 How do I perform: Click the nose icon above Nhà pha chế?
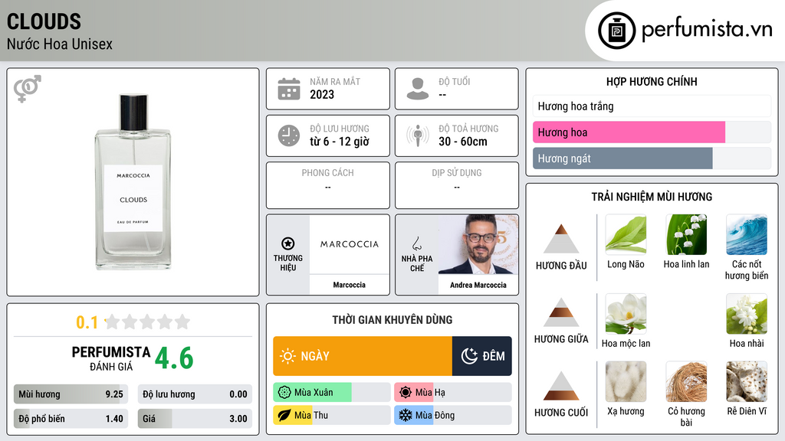(416, 243)
